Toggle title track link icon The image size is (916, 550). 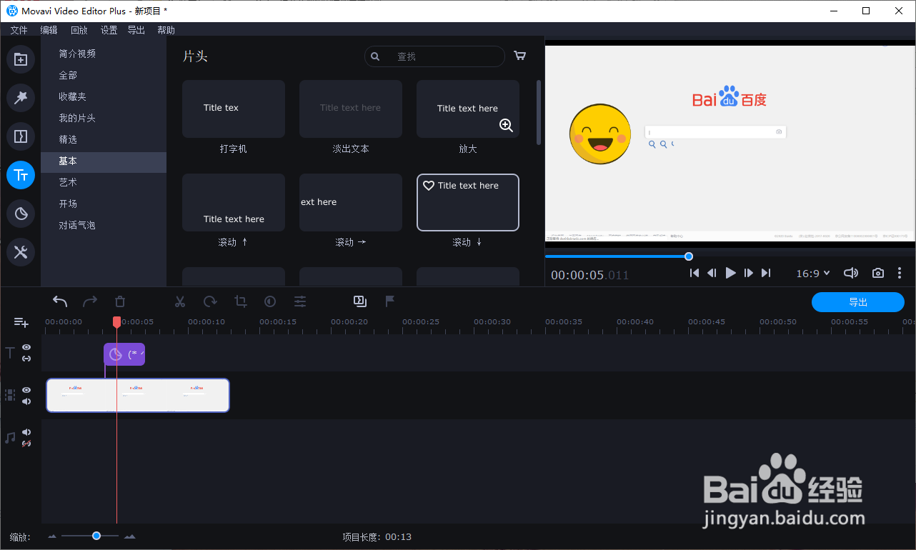26,358
